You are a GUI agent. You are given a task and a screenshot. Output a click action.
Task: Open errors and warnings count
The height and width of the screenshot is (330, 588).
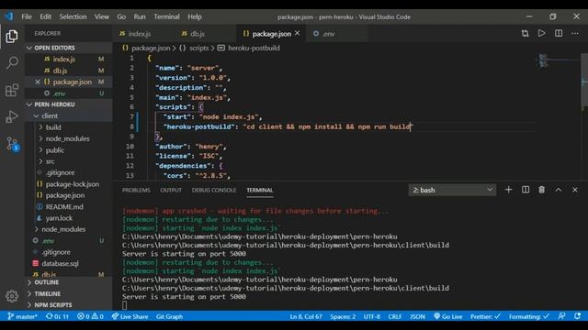[x=90, y=316]
